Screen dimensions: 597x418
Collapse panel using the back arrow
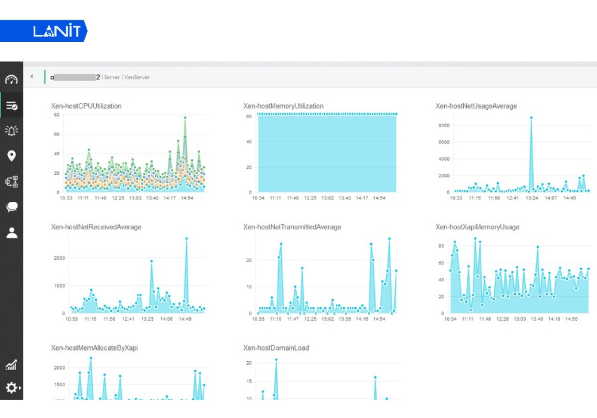click(32, 76)
